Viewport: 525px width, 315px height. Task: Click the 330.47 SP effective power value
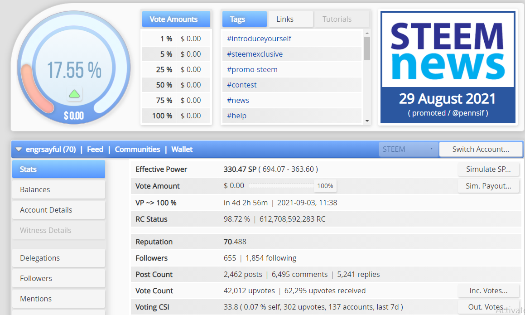click(x=240, y=169)
